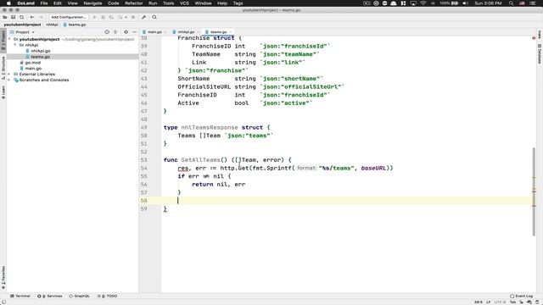
Task: Hide the Project panel with minus icon
Action: click(134, 32)
